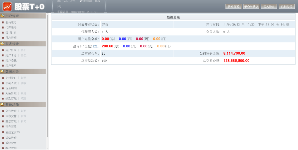Screen dimensions: 298x150
Task: Click the bullet icon beside 资金明细
Action: (3, 88)
